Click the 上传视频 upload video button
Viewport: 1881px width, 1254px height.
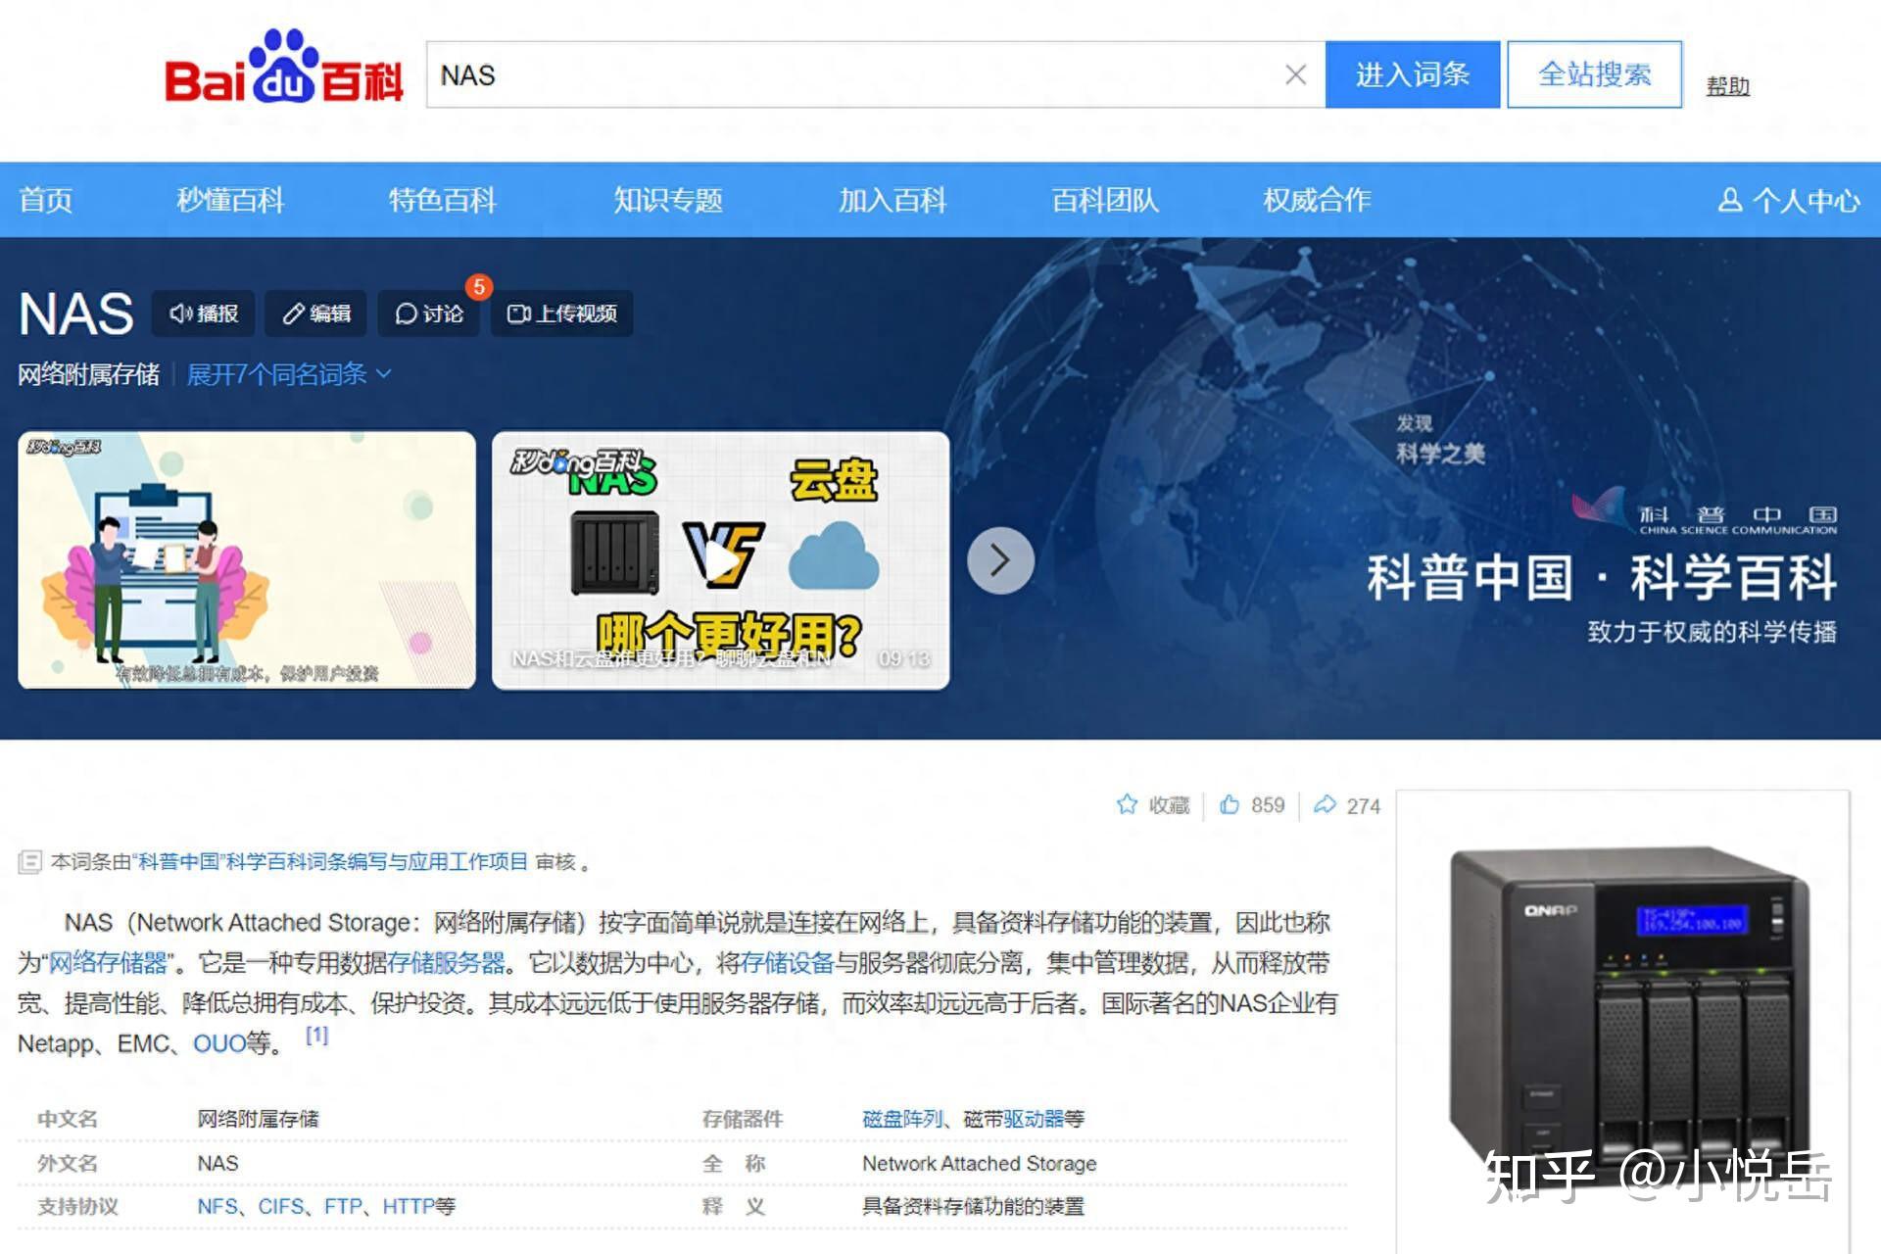click(561, 313)
